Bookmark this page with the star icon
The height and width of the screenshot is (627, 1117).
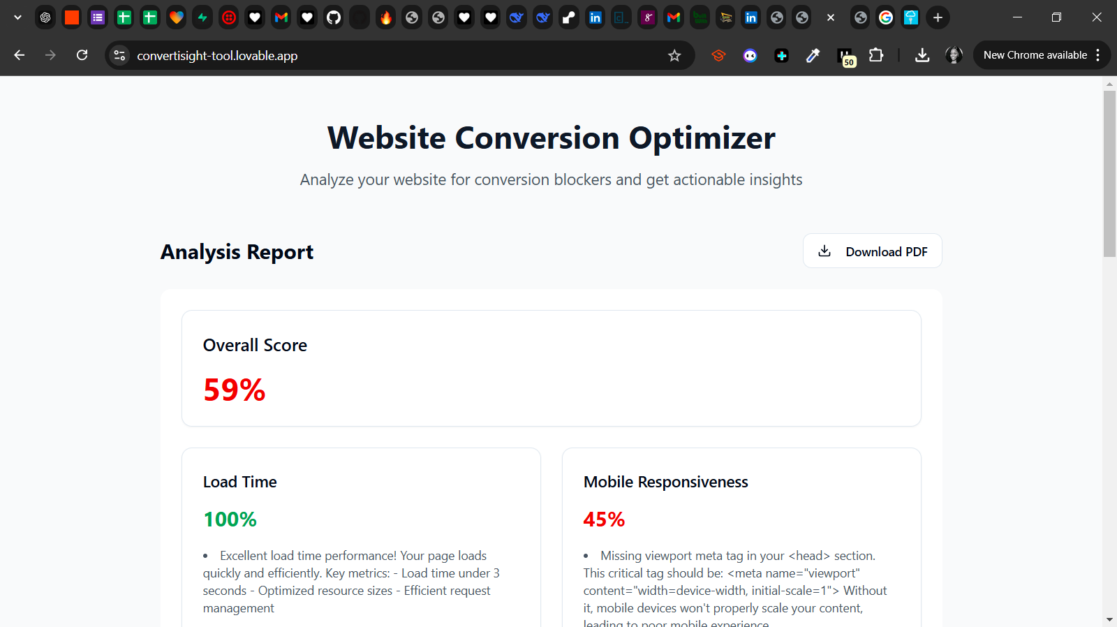(674, 56)
